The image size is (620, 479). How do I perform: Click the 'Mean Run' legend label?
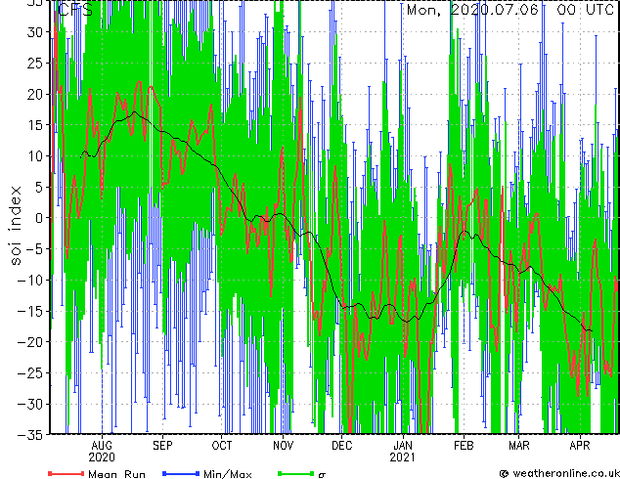(x=116, y=474)
